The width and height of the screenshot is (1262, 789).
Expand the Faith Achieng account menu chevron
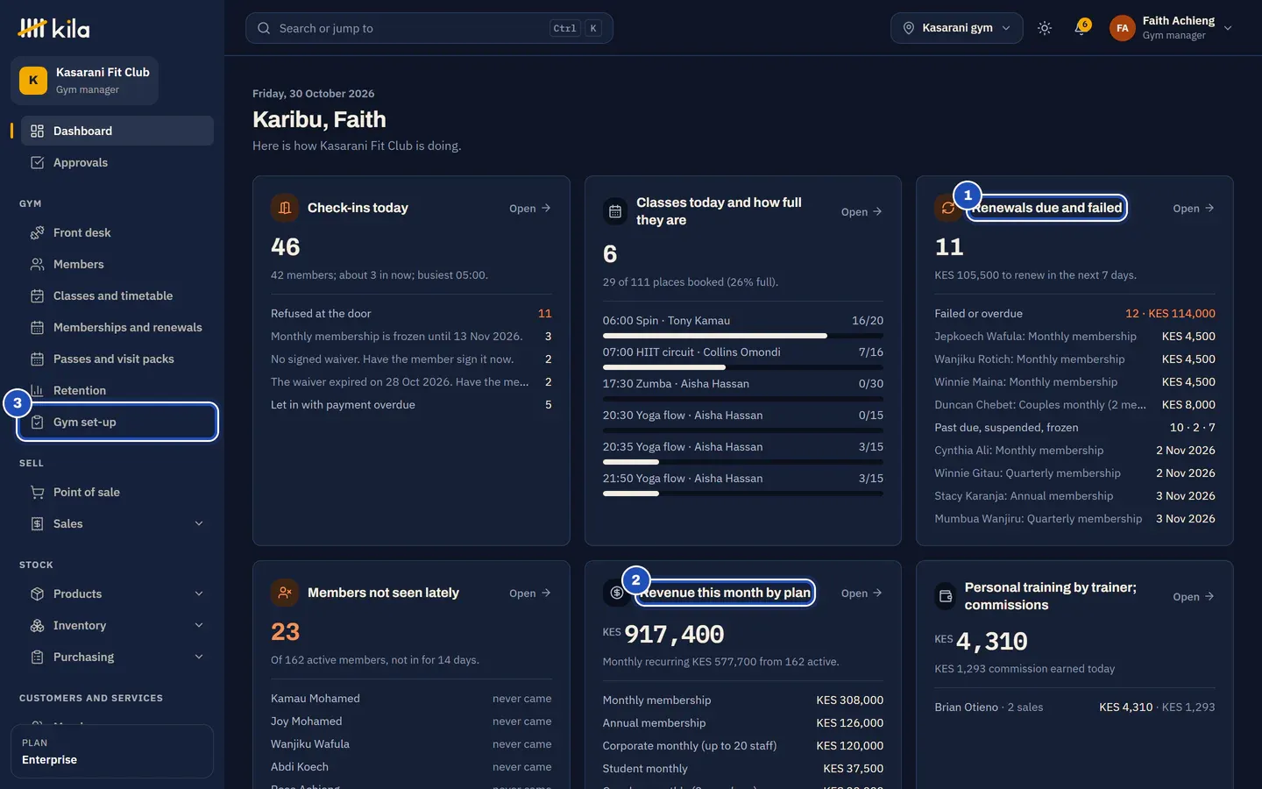(1228, 28)
